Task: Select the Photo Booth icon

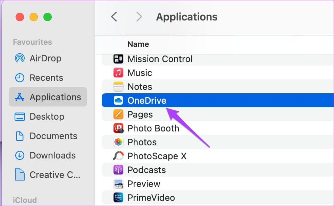Action: (x=118, y=128)
